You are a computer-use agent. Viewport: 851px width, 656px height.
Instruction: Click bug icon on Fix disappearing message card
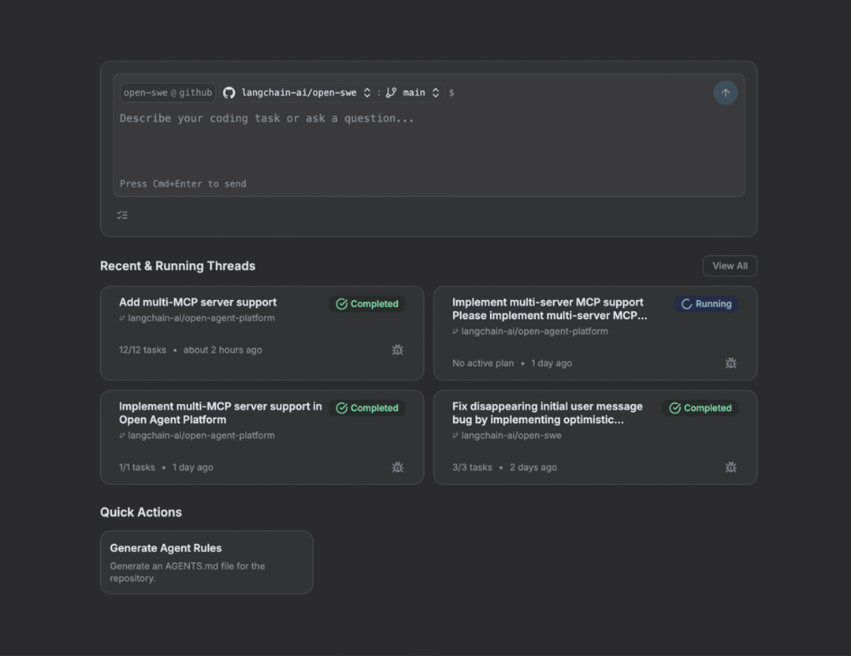tap(730, 467)
